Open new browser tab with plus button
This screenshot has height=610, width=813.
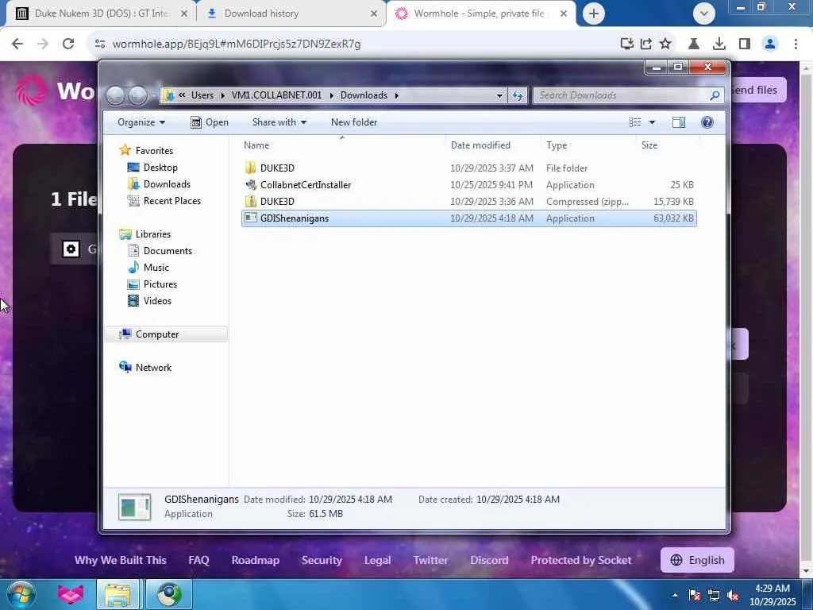click(594, 14)
